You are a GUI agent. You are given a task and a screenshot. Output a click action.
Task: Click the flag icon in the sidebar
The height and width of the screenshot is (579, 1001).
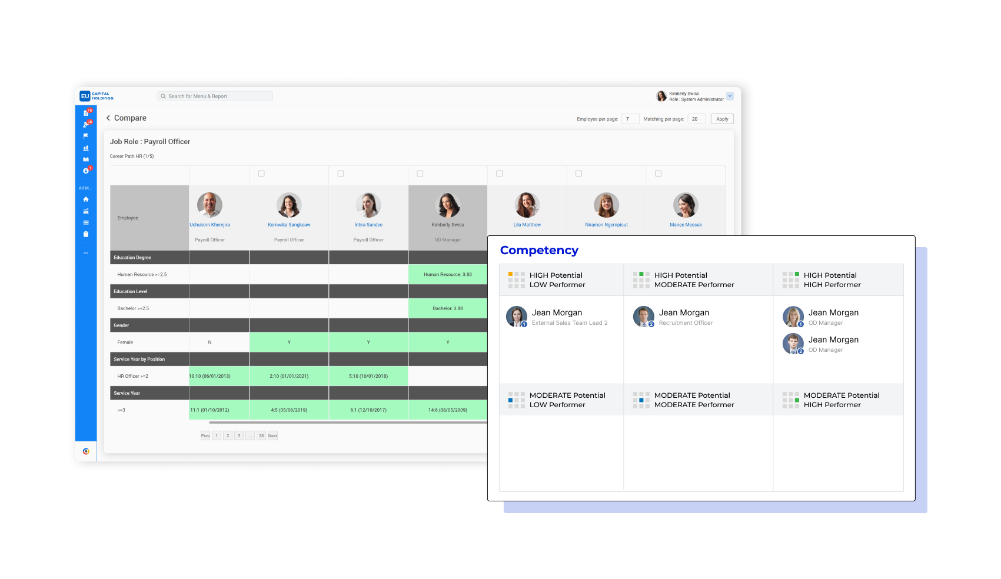point(86,136)
